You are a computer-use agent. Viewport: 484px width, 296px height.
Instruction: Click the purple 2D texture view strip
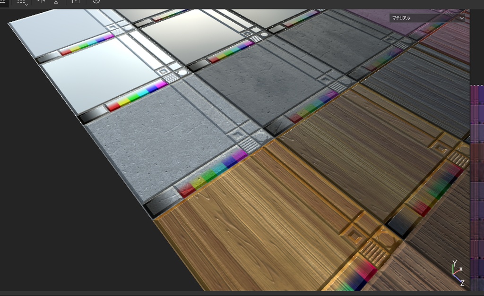[x=477, y=188]
